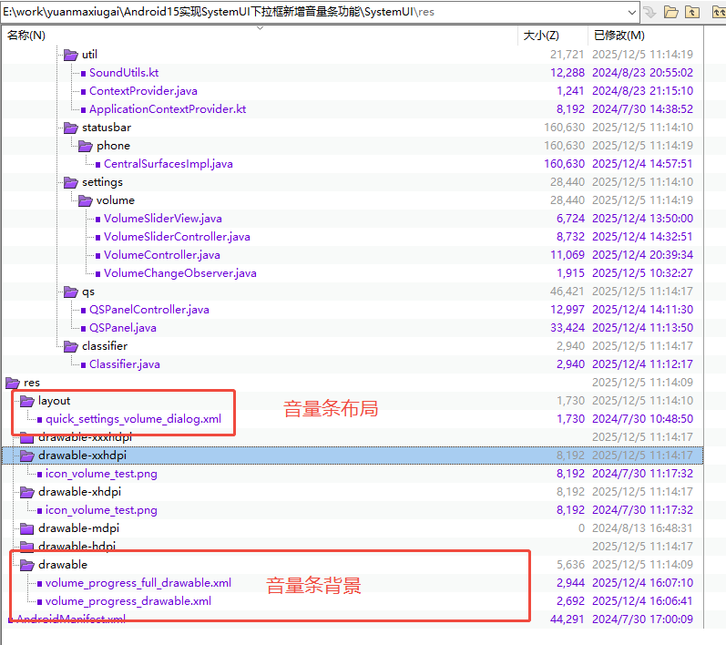Select ContextProvider.java file
The image size is (726, 645).
click(x=143, y=91)
